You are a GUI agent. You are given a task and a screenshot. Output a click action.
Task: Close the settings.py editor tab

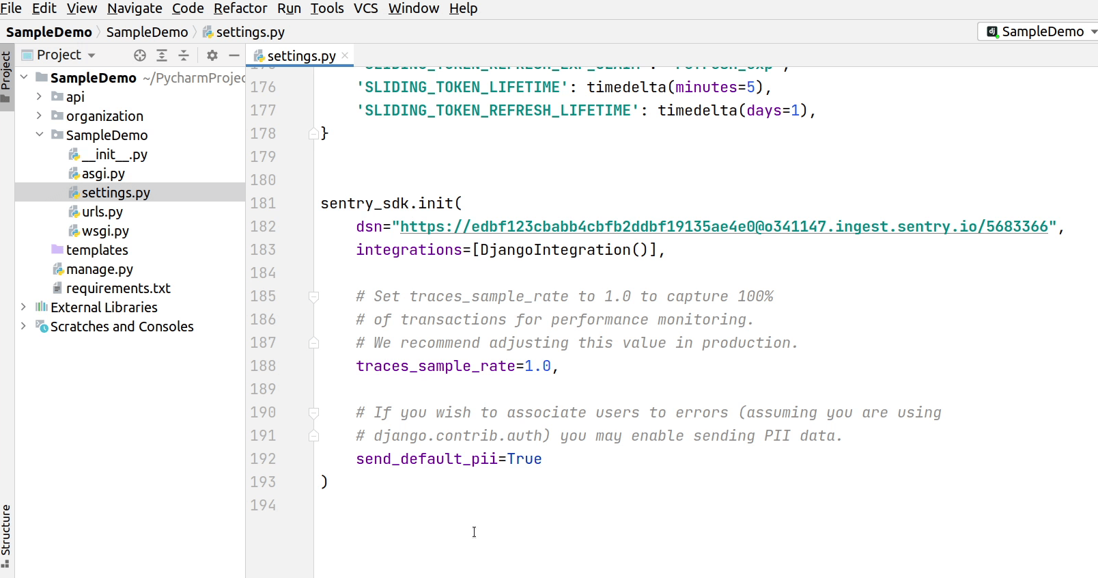click(x=345, y=55)
